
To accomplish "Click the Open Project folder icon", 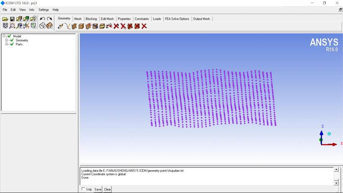I will point(5,19).
